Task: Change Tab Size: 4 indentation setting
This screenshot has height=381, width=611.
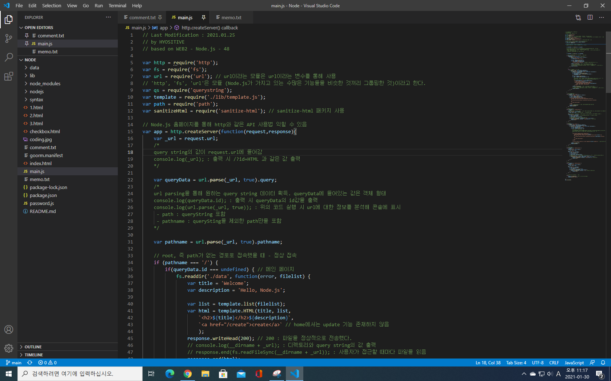Action: point(516,362)
